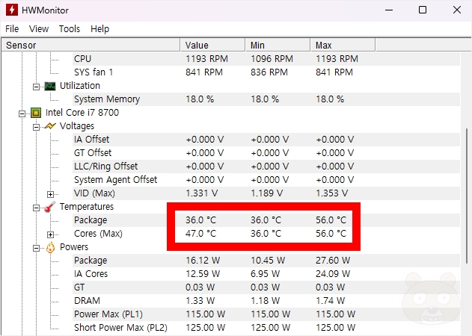Select the Package row under Temperatures
The height and width of the screenshot is (336, 472).
click(266, 220)
